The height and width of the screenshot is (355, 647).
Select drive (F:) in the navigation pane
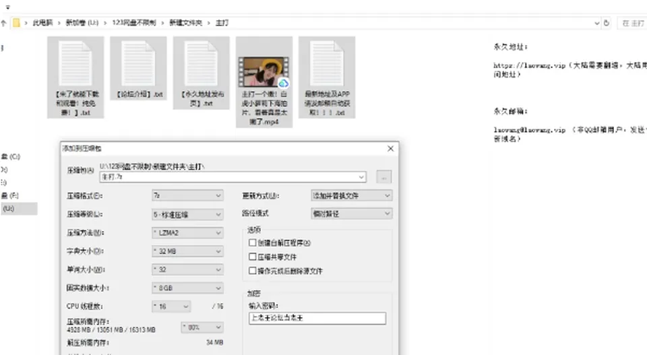point(10,195)
